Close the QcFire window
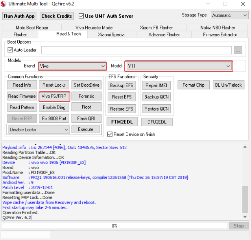 coord(243,4)
